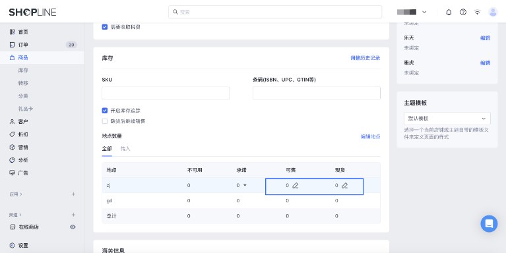This screenshot has height=253, width=506.
Task: Uncheck the 需要收取税费 checkbox
Action: point(104,27)
